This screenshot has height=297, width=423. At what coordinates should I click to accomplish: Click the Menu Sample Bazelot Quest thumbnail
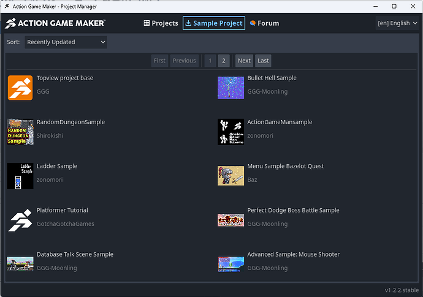pos(231,176)
